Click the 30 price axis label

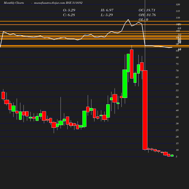tap(177, 124)
